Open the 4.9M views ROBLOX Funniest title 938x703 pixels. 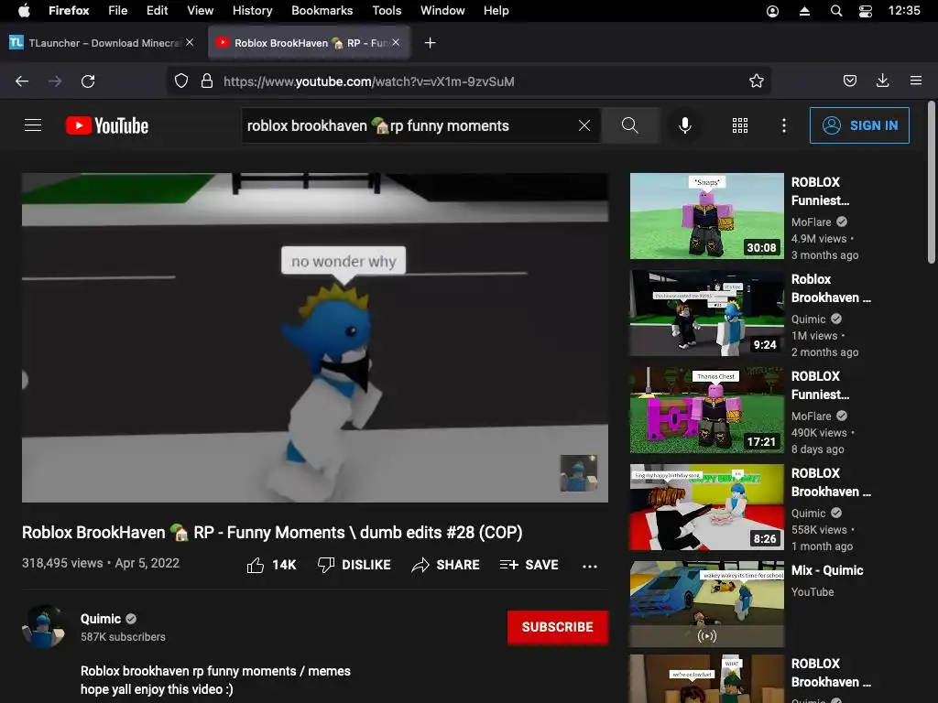pos(820,191)
